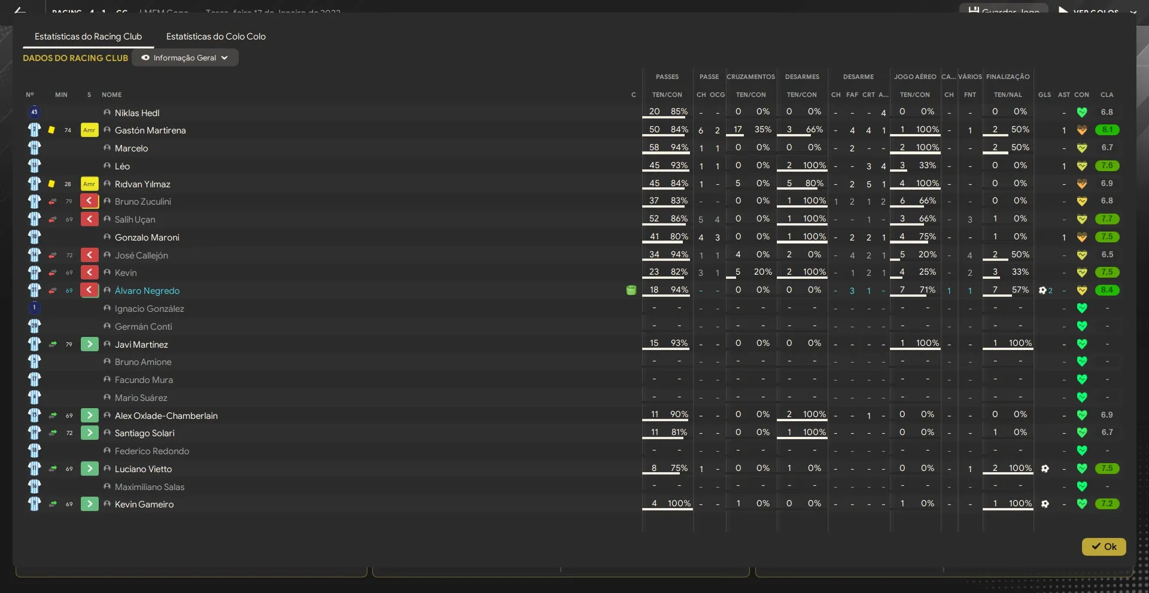The height and width of the screenshot is (593, 1149).
Task: Click Mario Suárez player name
Action: (x=141, y=397)
